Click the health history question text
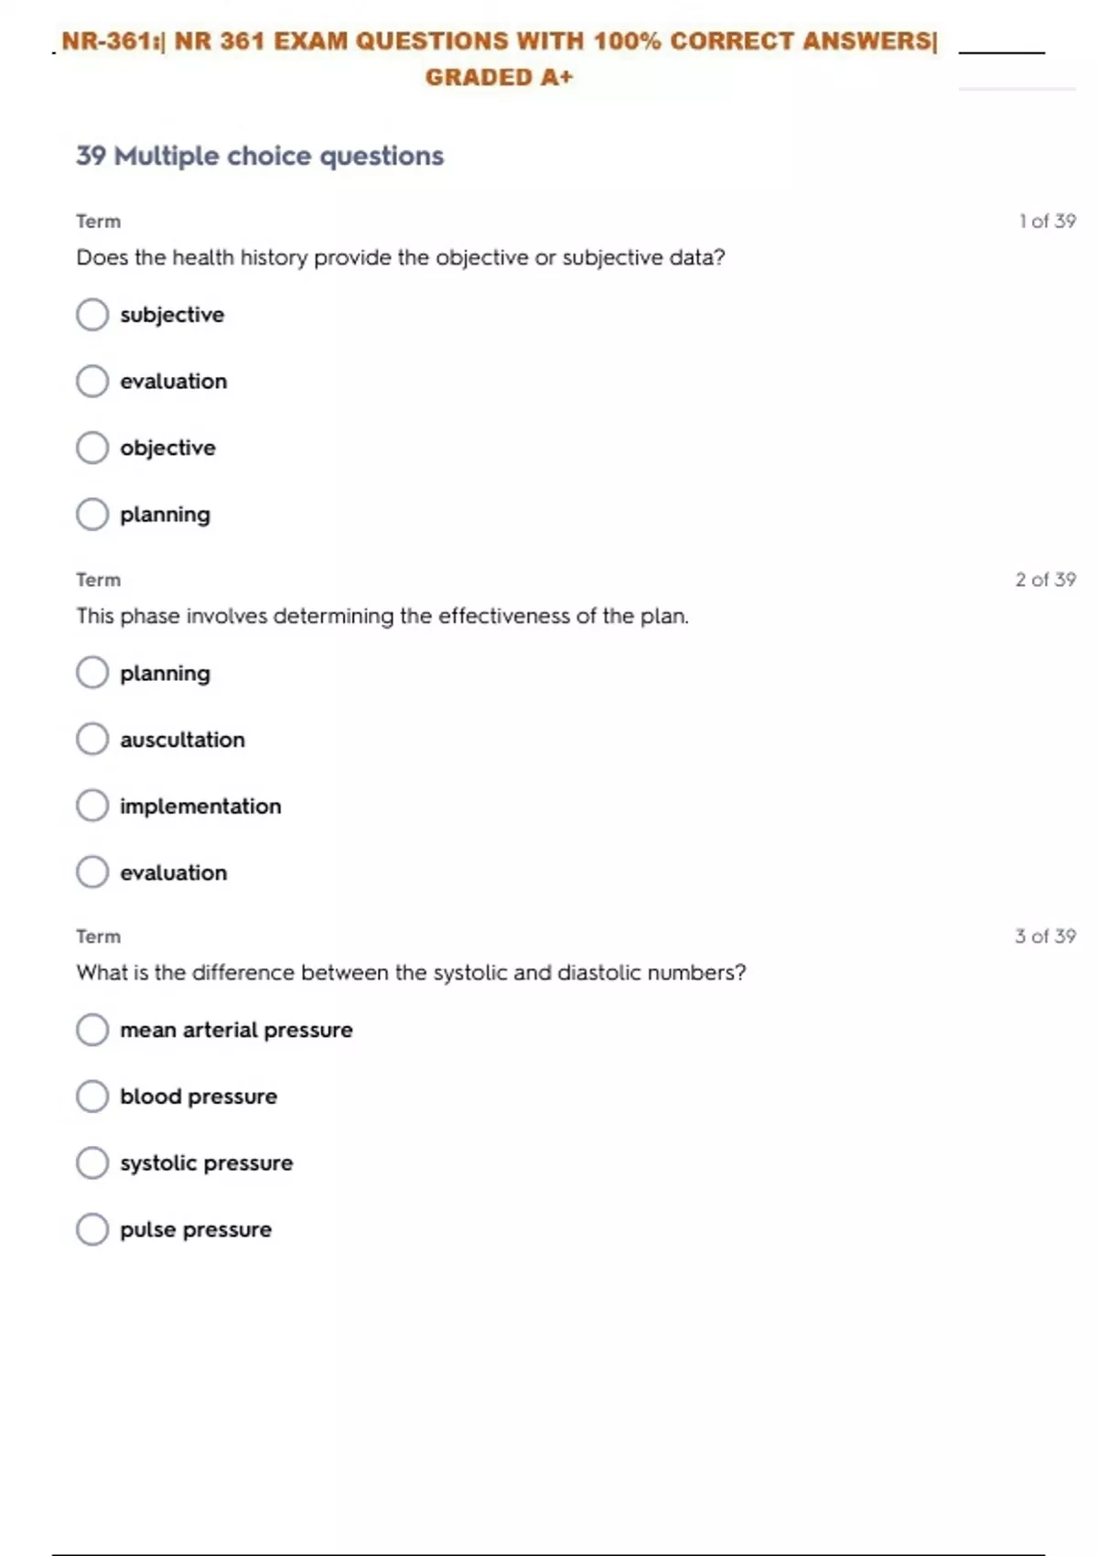The width and height of the screenshot is (1098, 1556). point(400,258)
